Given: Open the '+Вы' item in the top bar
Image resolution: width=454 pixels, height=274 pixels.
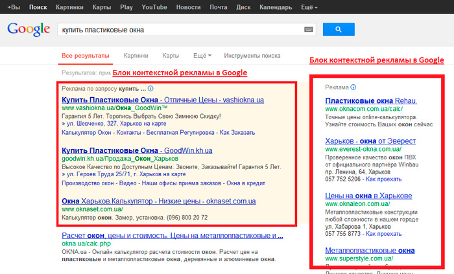Looking at the screenshot, I should 14,7.
